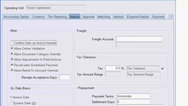The width and height of the screenshot is (188, 106).
Task: Click the Tax Variance hold field
Action: [x=143, y=68]
